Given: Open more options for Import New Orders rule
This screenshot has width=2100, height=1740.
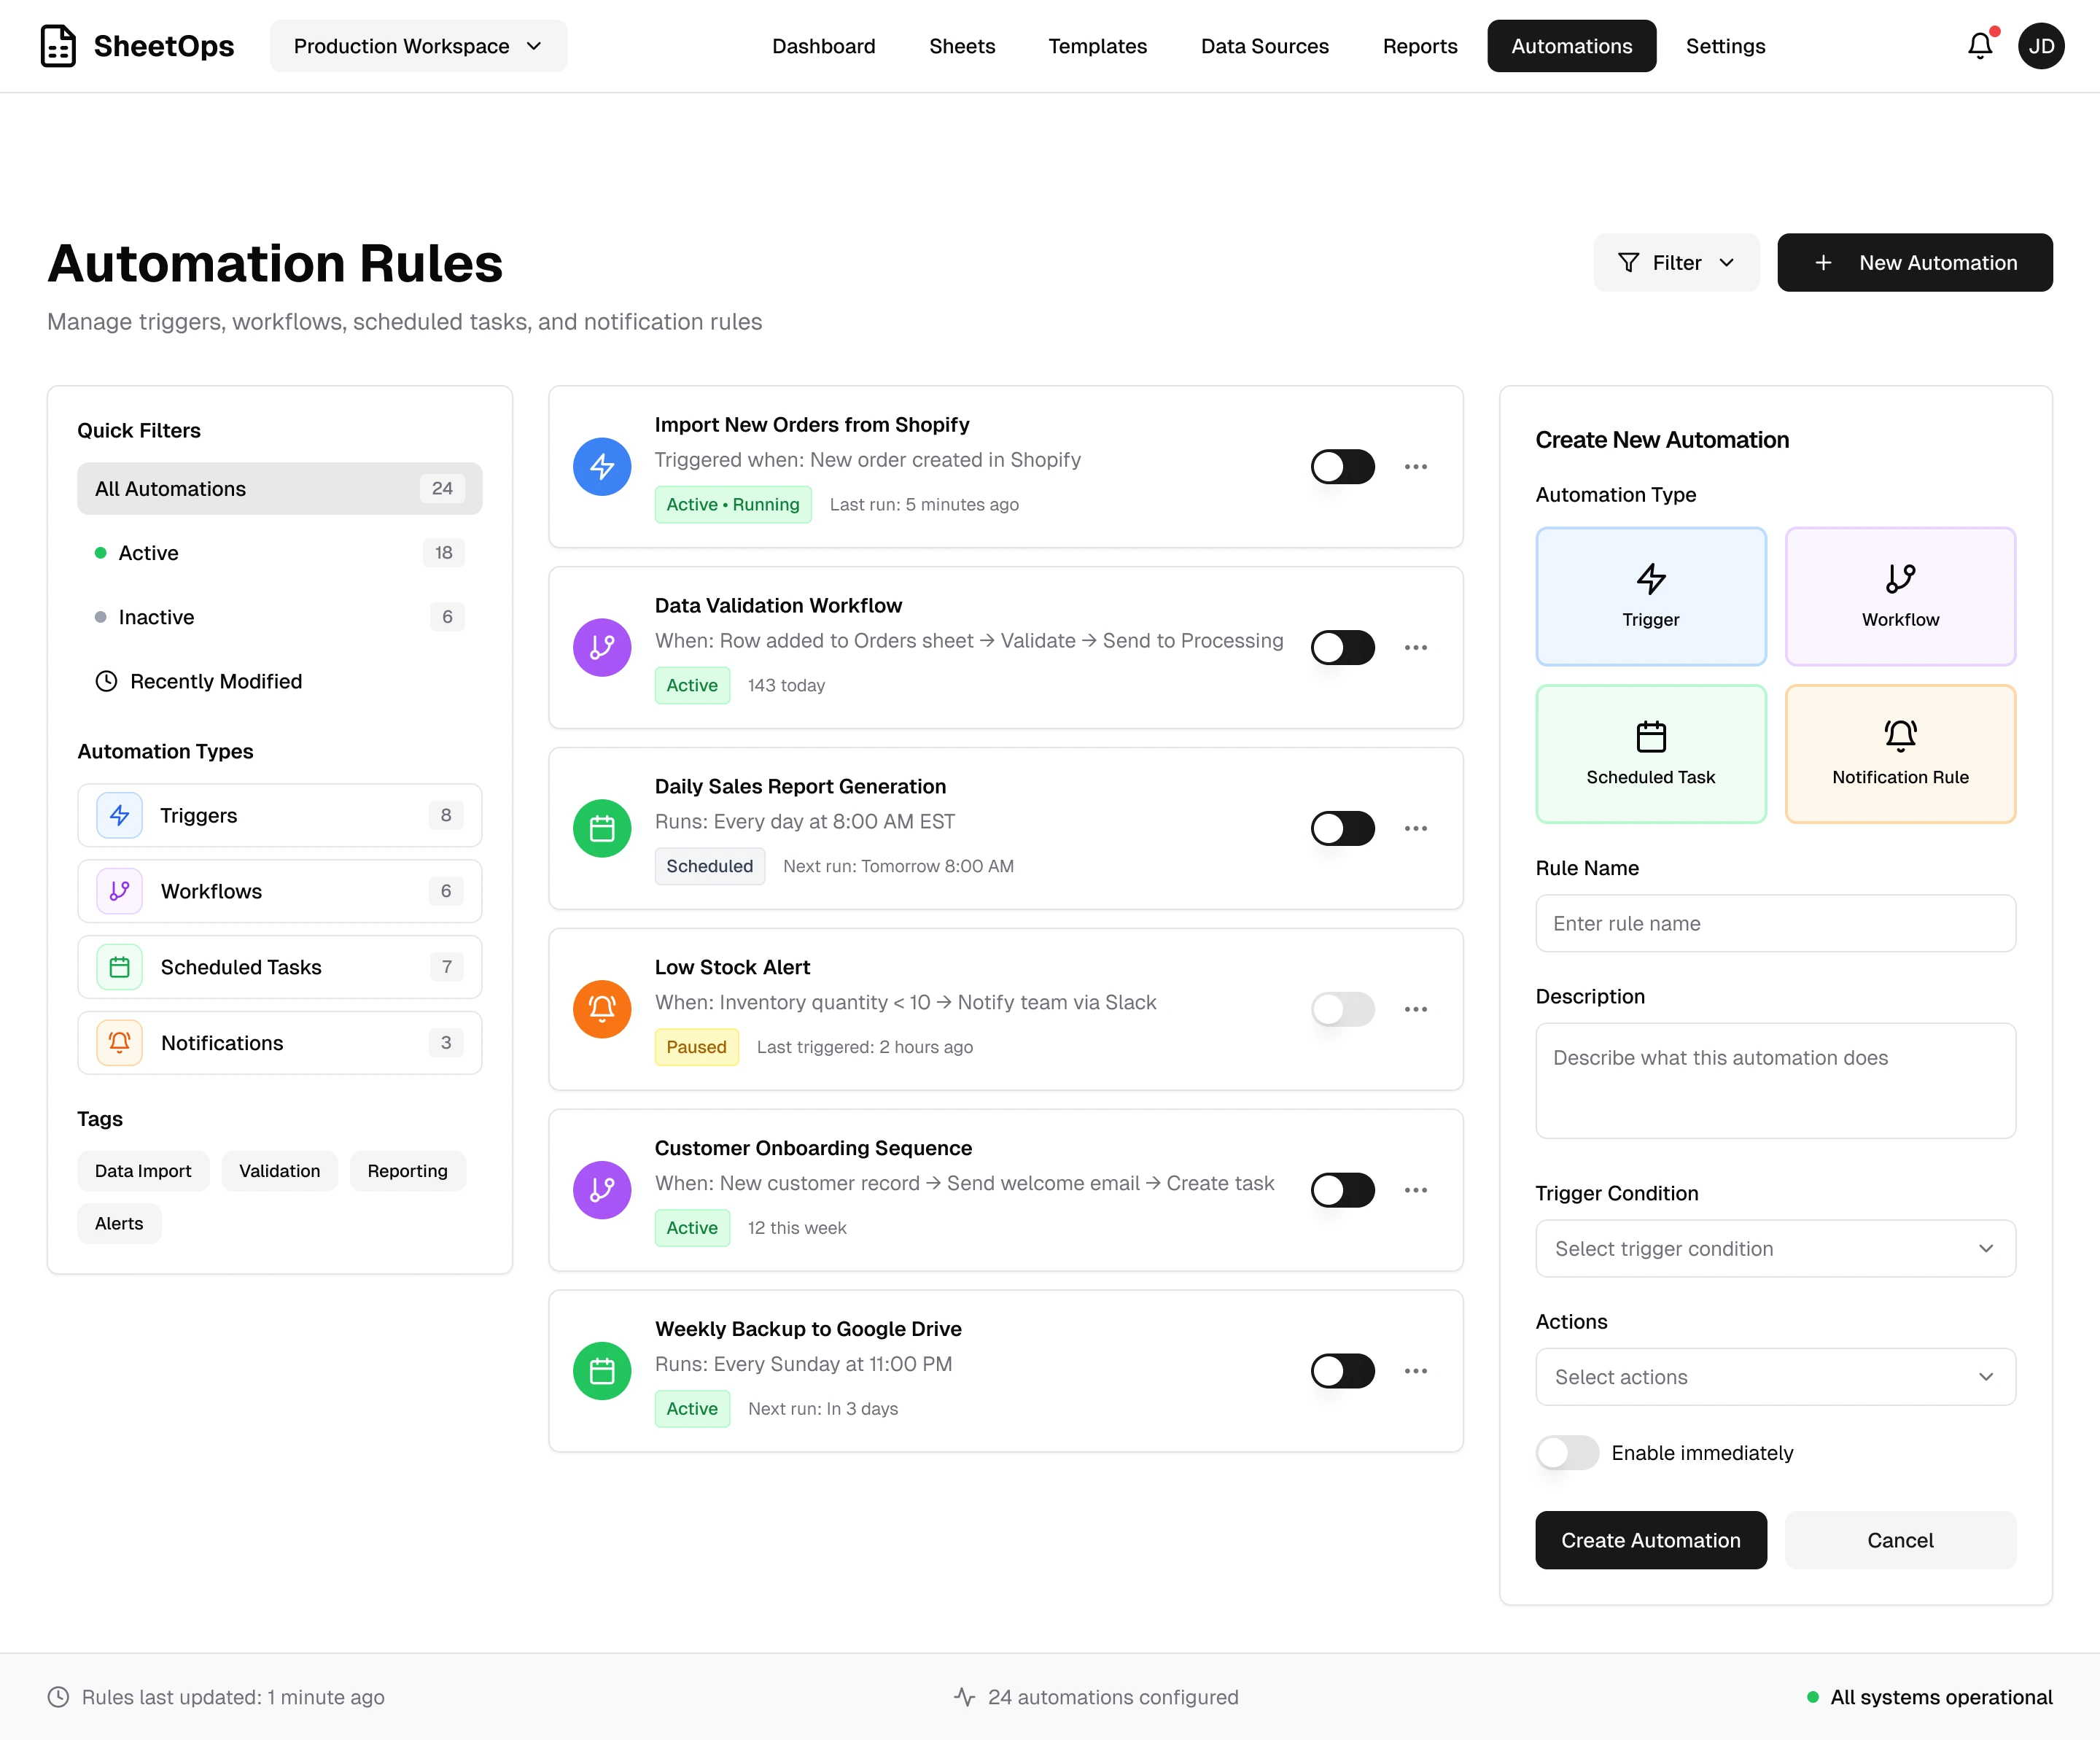Looking at the screenshot, I should click(x=1415, y=467).
